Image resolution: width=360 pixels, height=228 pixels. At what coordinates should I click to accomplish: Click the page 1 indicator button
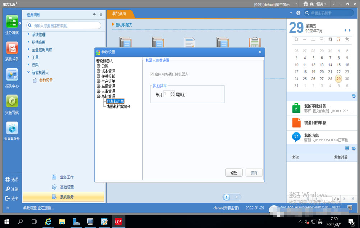[x=227, y=197]
